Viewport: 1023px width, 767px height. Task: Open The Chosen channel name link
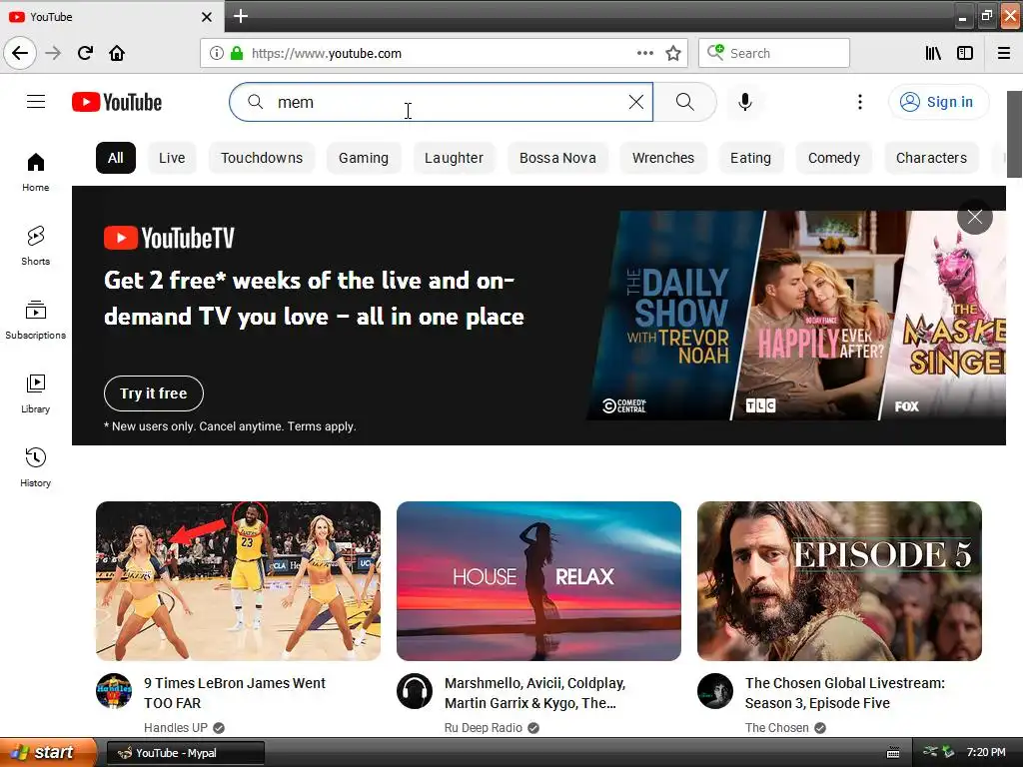(776, 727)
